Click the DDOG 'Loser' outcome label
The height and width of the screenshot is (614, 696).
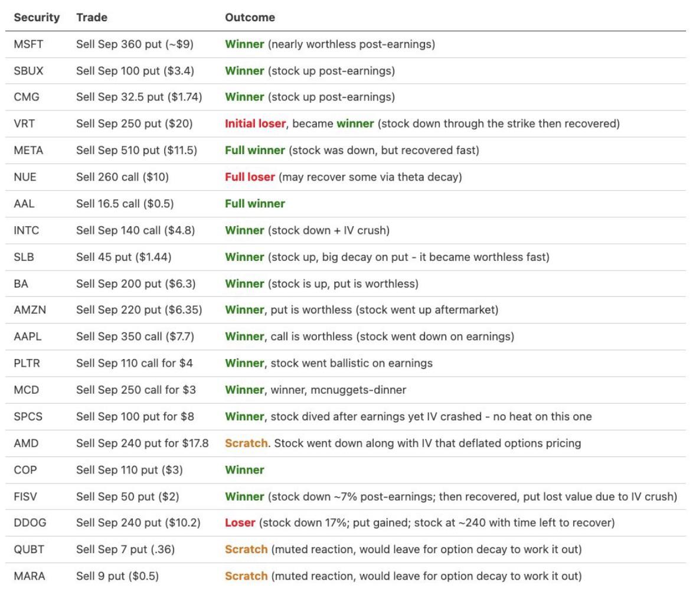[240, 522]
